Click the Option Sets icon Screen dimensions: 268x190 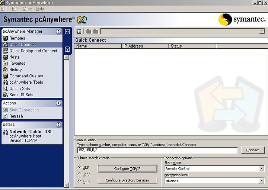point(5,88)
